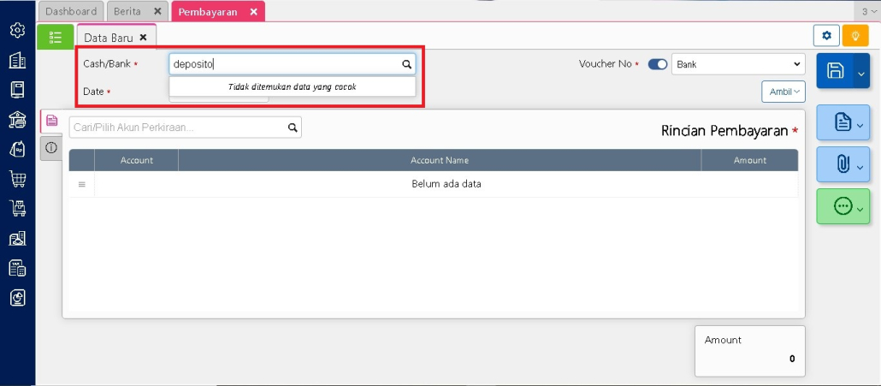Click the blue save (floppy disk) button

tap(836, 72)
